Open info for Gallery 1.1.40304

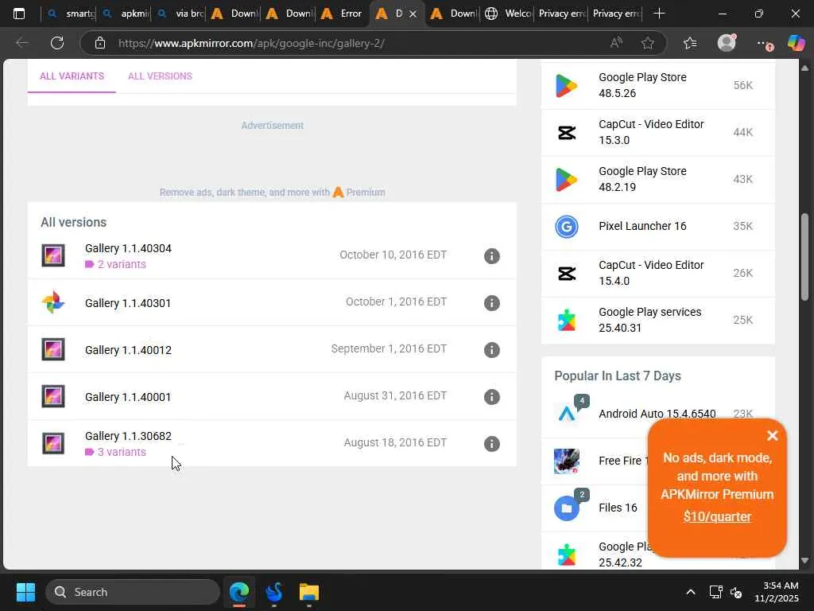point(491,255)
